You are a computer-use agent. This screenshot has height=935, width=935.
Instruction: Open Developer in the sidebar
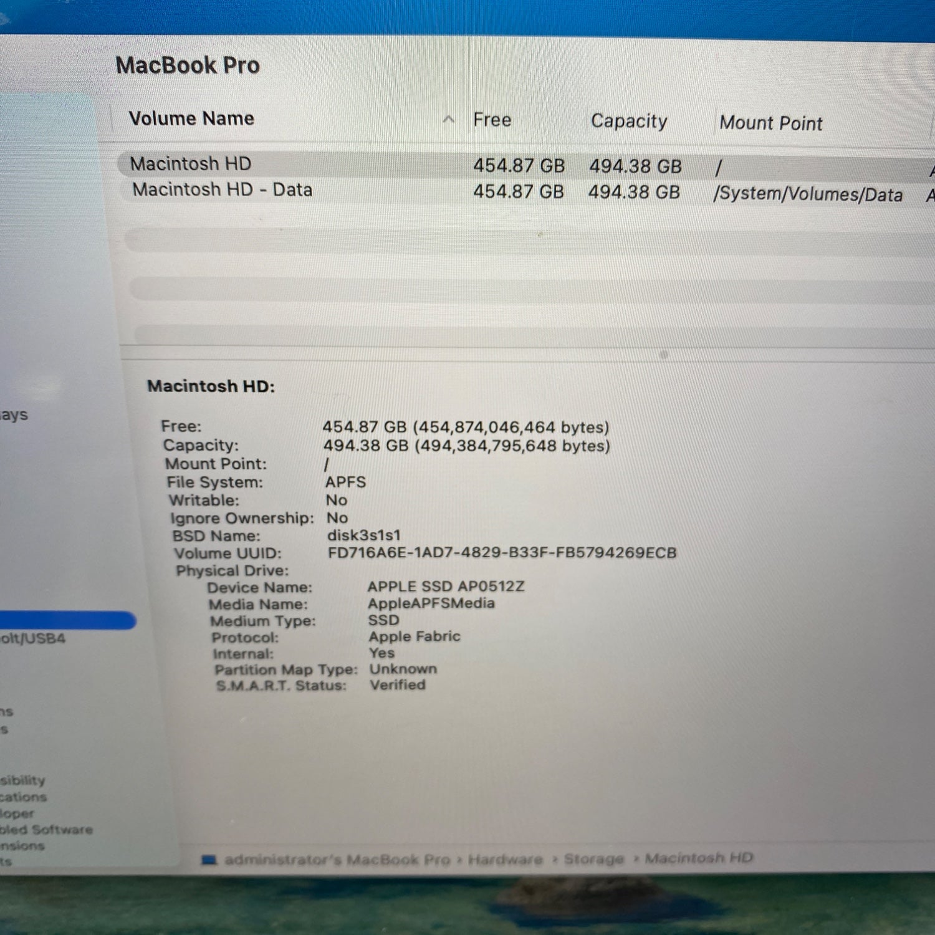coord(17,813)
